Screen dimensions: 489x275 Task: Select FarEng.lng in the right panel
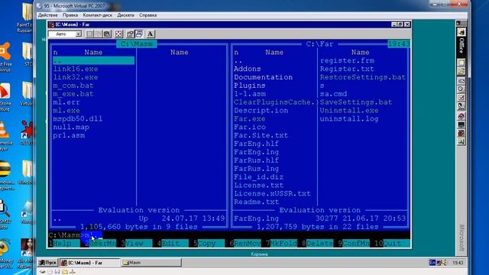[x=257, y=152]
